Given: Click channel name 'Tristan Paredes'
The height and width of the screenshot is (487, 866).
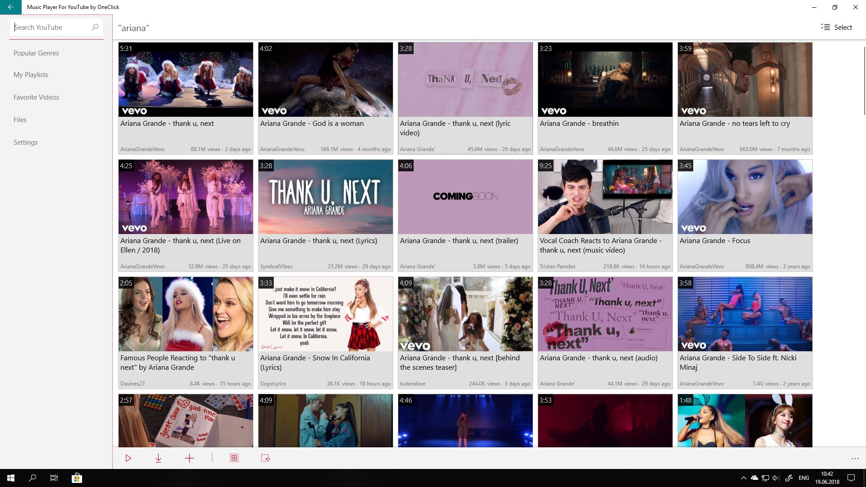Looking at the screenshot, I should pos(557,266).
